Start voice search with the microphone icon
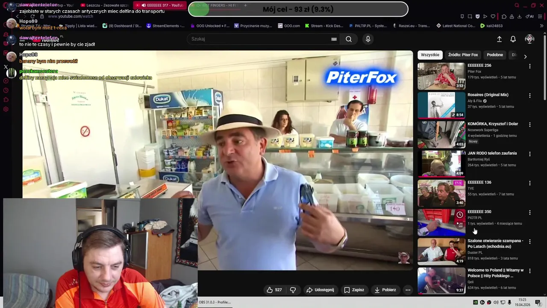This screenshot has width=547, height=308. pos(368,39)
